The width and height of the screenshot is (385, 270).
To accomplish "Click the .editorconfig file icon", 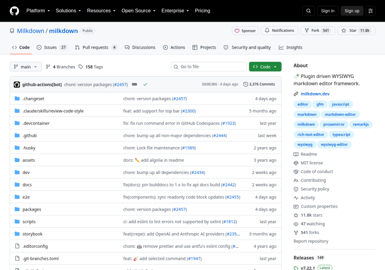I will [x=17, y=246].
